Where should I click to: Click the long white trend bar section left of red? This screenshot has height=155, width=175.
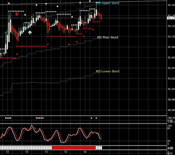click(x=26, y=148)
